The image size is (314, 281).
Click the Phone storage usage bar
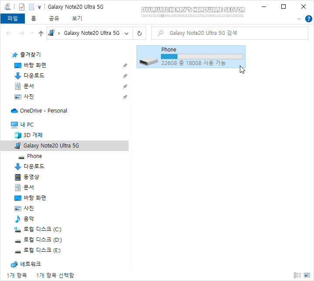[x=202, y=57]
